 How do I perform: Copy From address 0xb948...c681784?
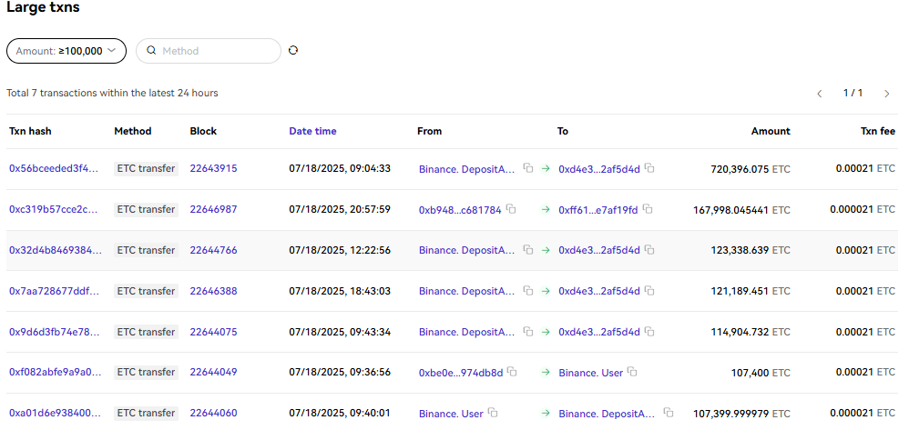click(x=511, y=210)
